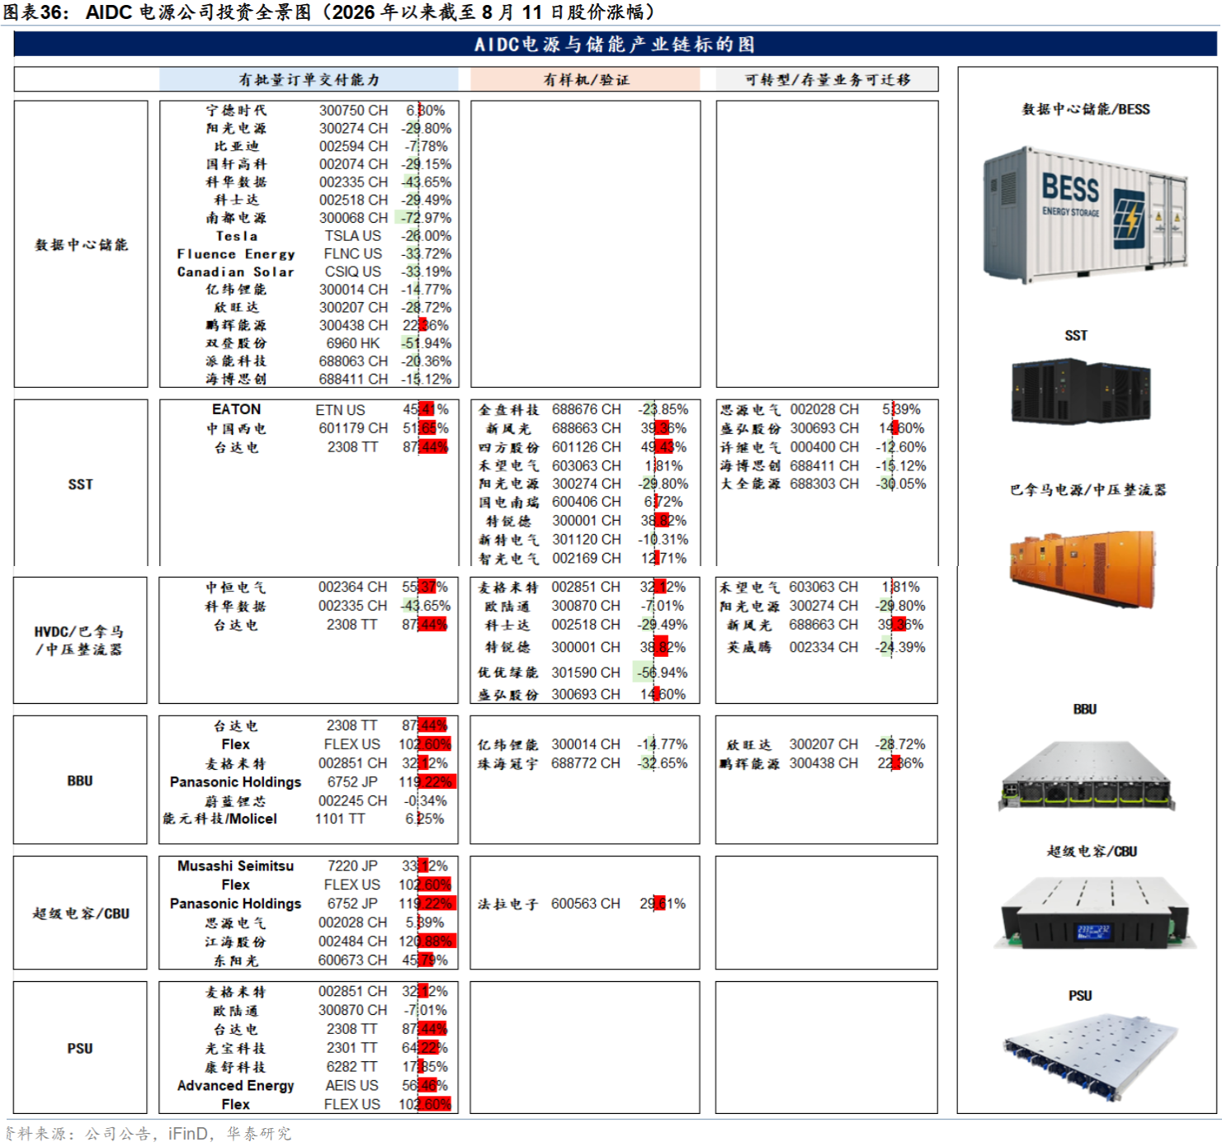Image resolution: width=1222 pixels, height=1147 pixels.
Task: Click the 'Canadian Solar' company name
Action: (236, 271)
